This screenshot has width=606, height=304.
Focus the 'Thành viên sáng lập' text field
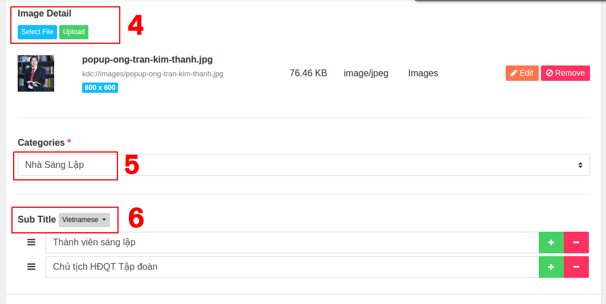click(x=292, y=243)
